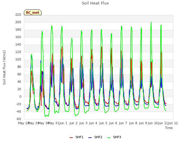The width and height of the screenshot is (191, 143).
Task: Click the Jun 12 x-axis tick label
Action: 173,123
